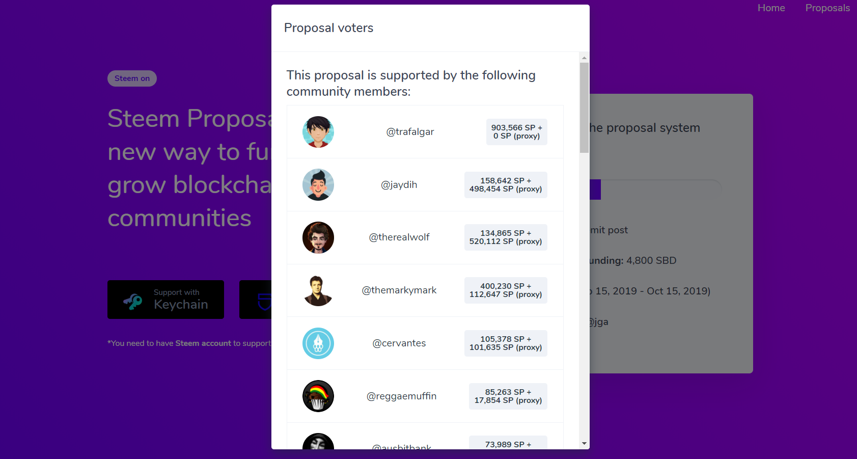
Task: Click the scrollbar down arrow
Action: click(x=584, y=444)
